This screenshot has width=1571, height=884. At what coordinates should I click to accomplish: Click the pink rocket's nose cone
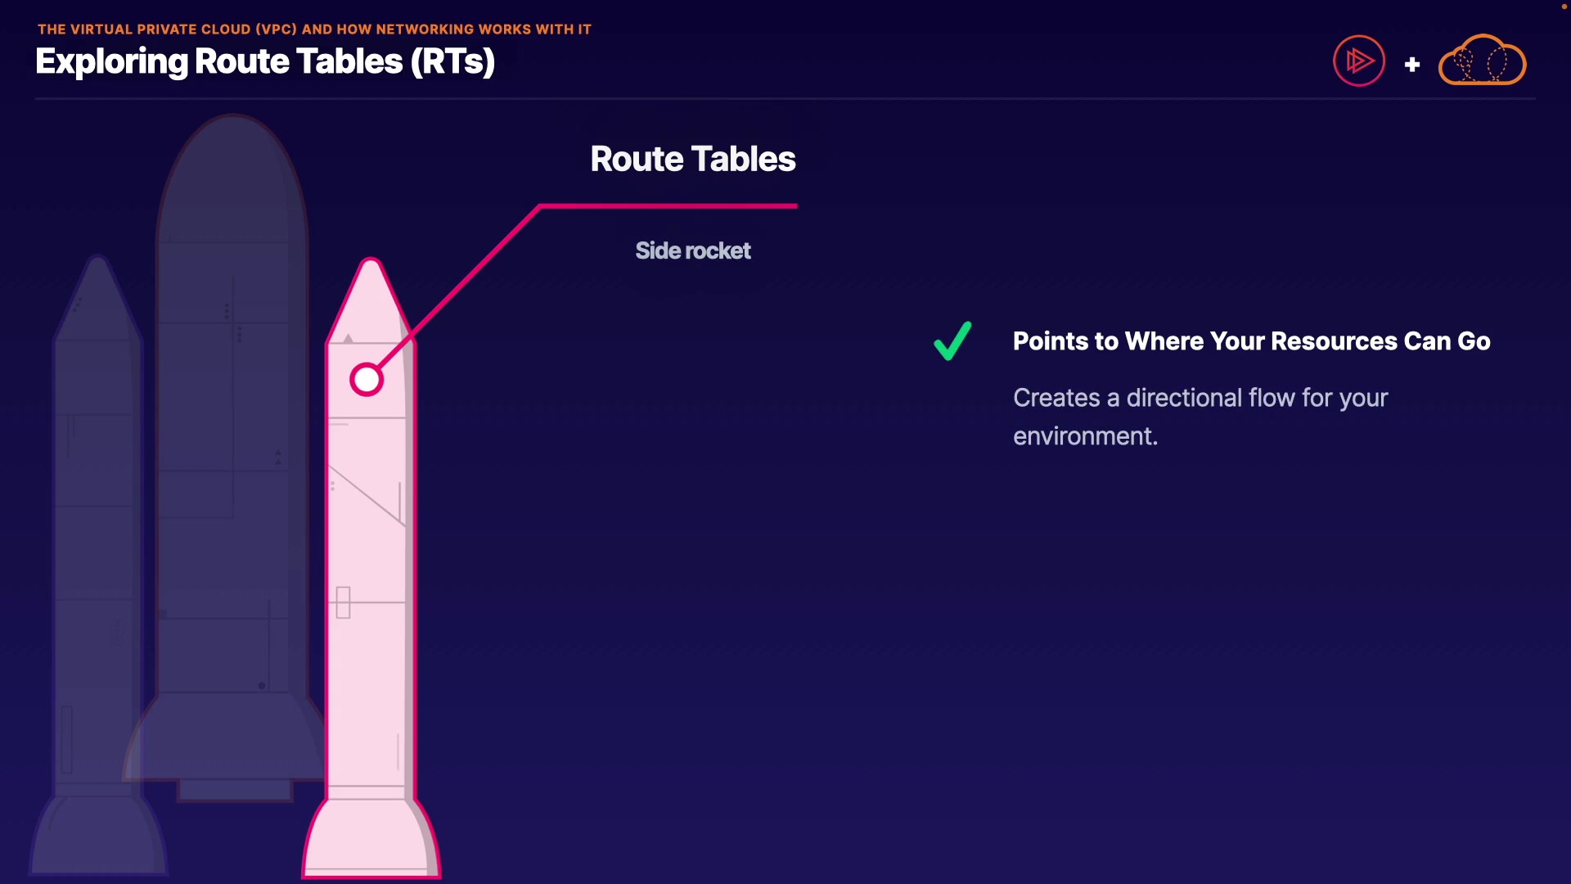pyautogui.click(x=370, y=295)
